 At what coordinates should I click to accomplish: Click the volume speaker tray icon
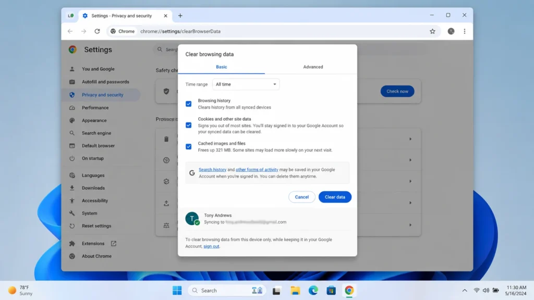point(486,291)
